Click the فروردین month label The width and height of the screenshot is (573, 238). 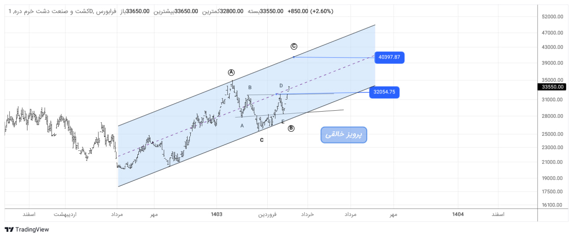[x=267, y=214]
